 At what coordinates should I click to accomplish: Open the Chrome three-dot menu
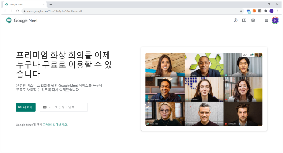[278, 11]
